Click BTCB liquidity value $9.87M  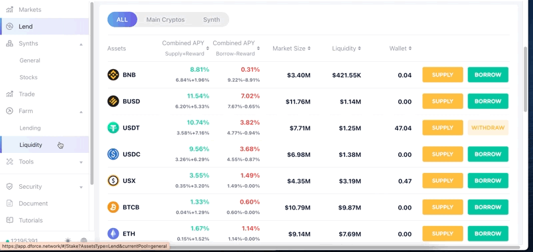350,207
